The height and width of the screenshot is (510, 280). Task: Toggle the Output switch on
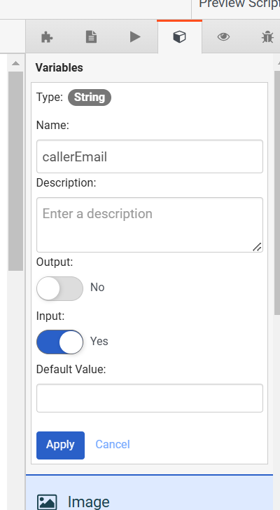pos(59,288)
